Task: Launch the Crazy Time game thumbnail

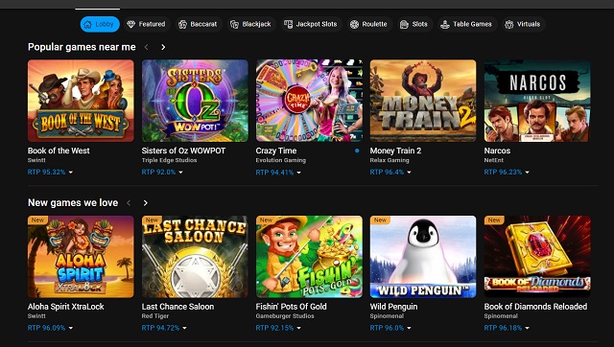Action: [309, 101]
